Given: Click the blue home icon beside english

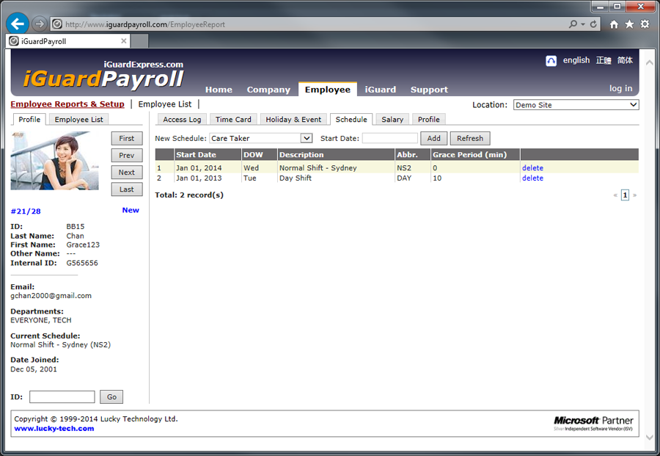Looking at the screenshot, I should click(x=551, y=61).
